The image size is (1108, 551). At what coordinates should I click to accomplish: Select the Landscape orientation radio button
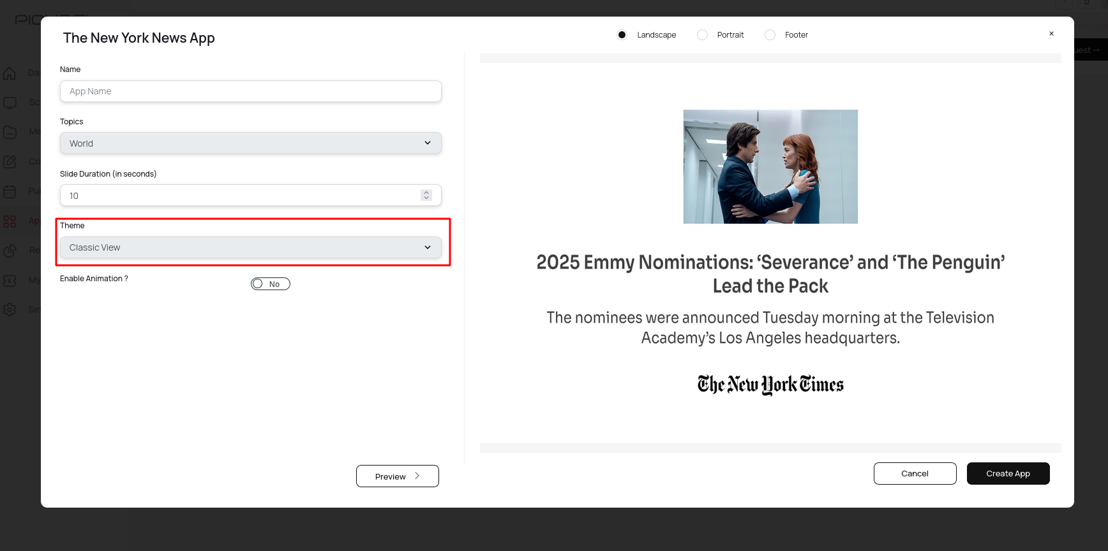click(622, 35)
